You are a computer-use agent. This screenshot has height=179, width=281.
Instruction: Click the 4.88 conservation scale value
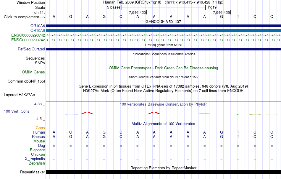(38, 104)
